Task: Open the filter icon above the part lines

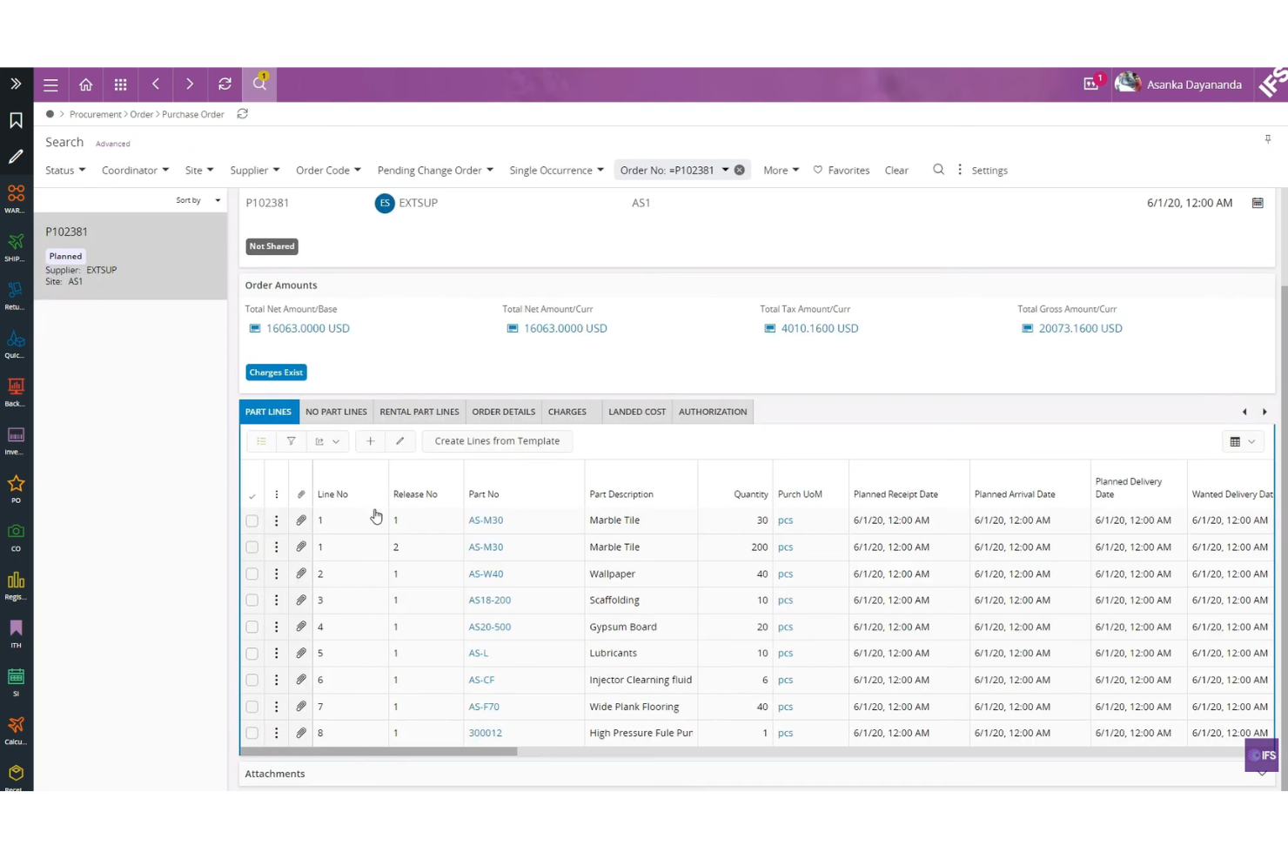Action: (x=291, y=440)
